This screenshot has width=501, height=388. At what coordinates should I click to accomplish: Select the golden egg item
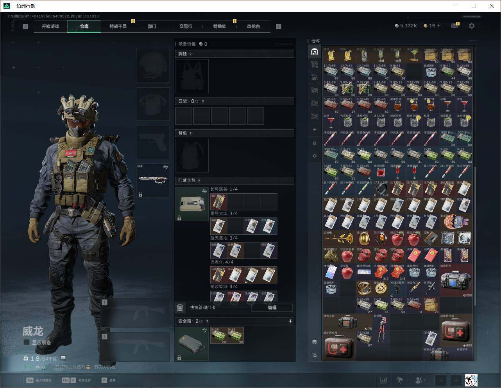[364, 239]
